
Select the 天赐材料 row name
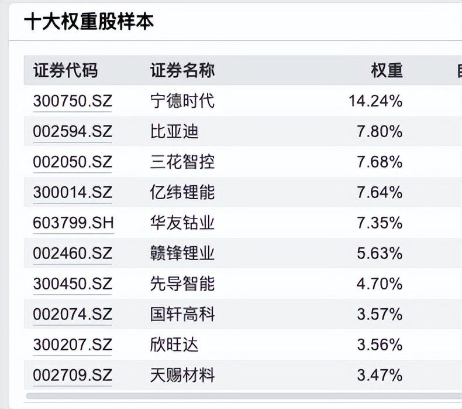(x=182, y=376)
